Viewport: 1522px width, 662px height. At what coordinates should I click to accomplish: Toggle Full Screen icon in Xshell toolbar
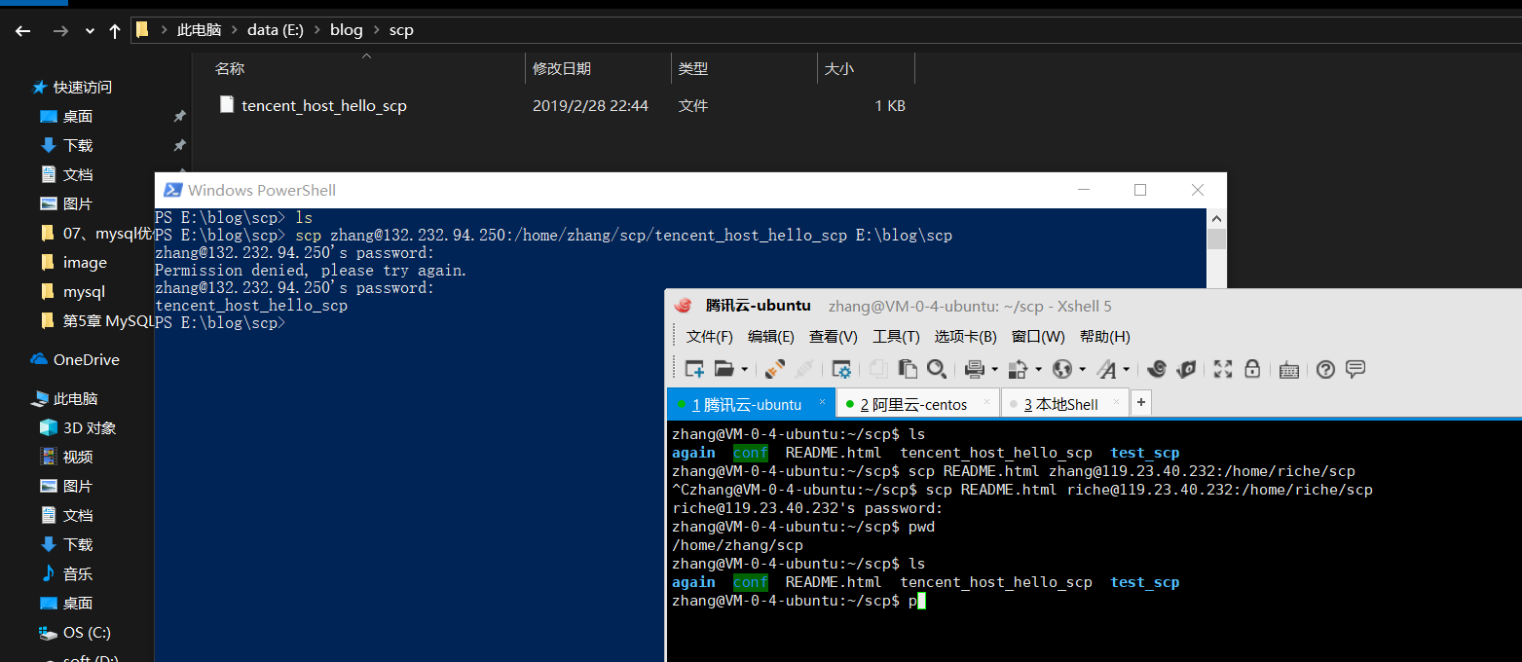click(1223, 369)
